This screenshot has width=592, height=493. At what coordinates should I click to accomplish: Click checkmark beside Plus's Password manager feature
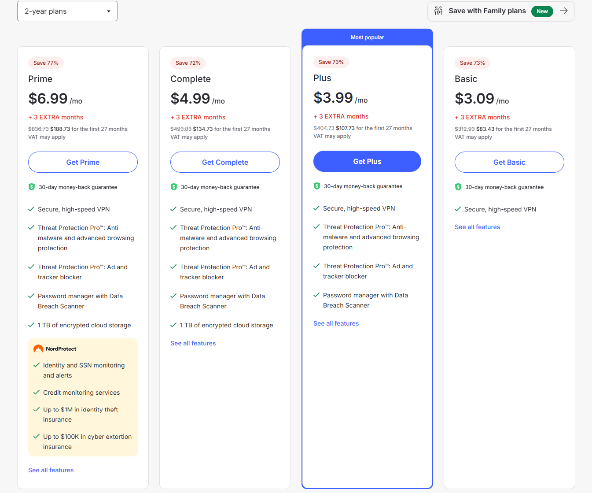[316, 295]
